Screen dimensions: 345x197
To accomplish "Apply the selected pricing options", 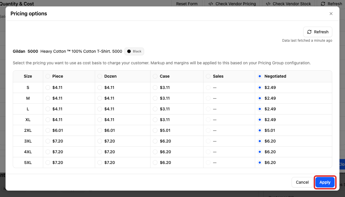I will pyautogui.click(x=325, y=182).
